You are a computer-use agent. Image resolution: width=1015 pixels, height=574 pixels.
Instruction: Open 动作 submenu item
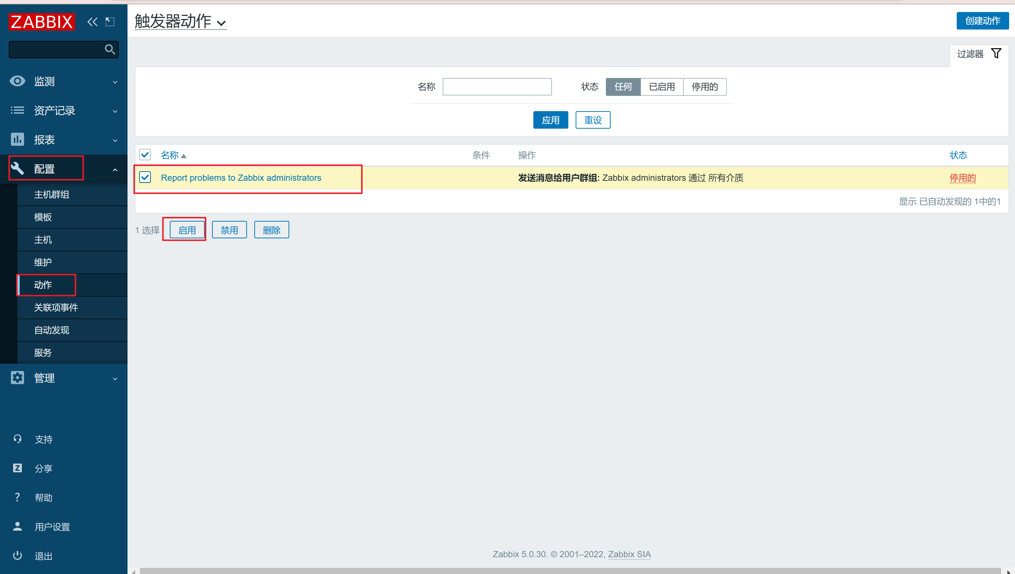[x=72, y=285]
